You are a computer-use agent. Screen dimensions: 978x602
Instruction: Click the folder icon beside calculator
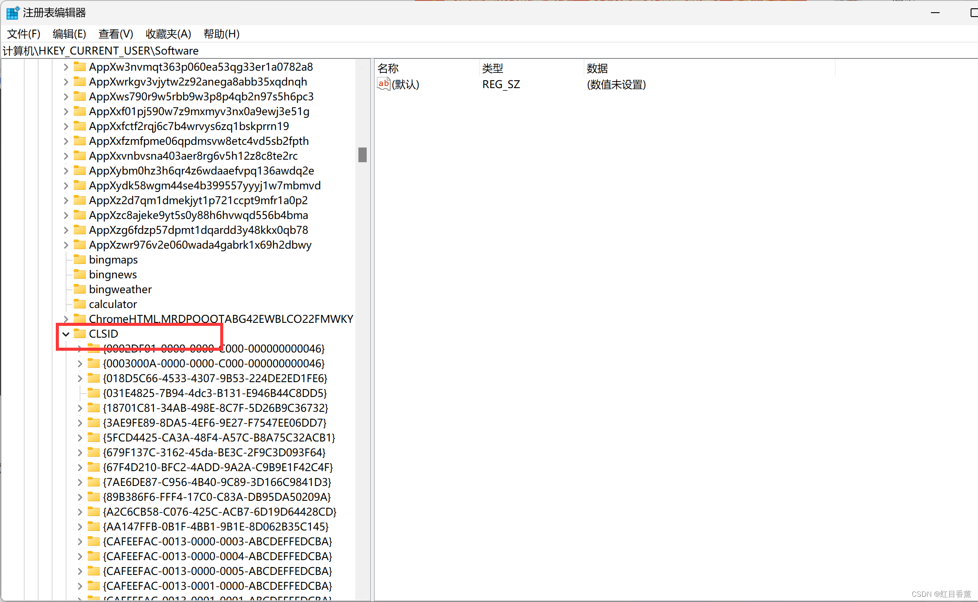[x=80, y=304]
